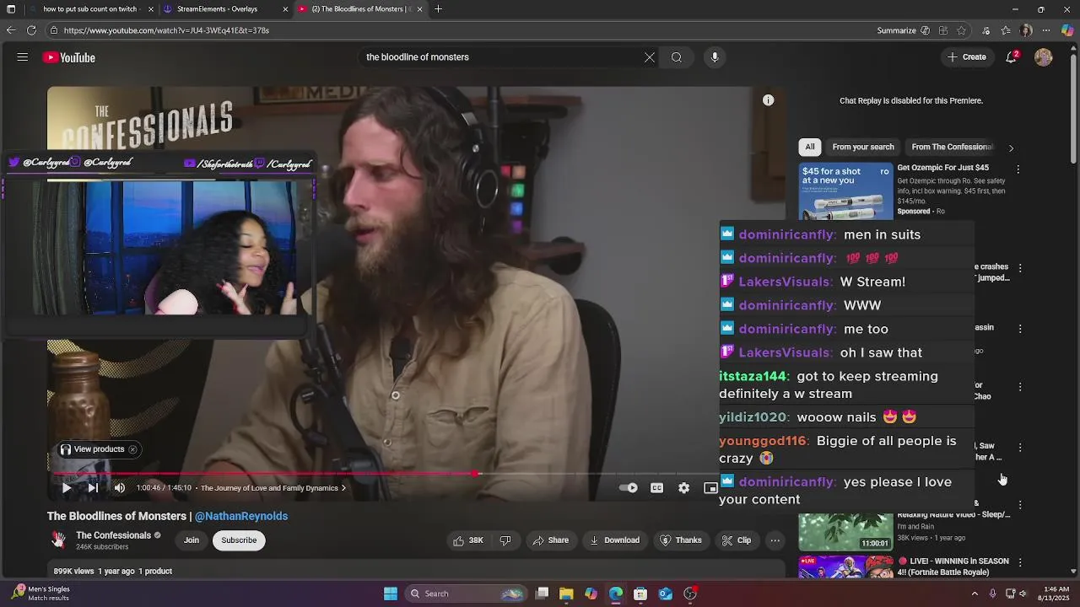Open File Explorer from the taskbar
This screenshot has height=607, width=1080.
pos(566,594)
